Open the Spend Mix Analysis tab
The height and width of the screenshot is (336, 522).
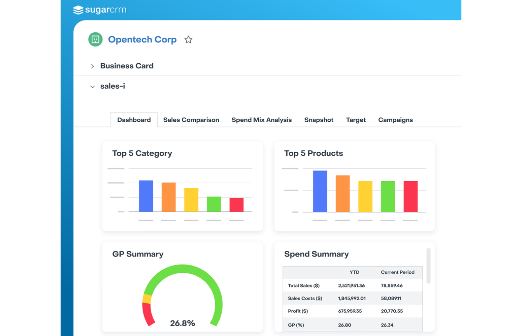pos(262,120)
